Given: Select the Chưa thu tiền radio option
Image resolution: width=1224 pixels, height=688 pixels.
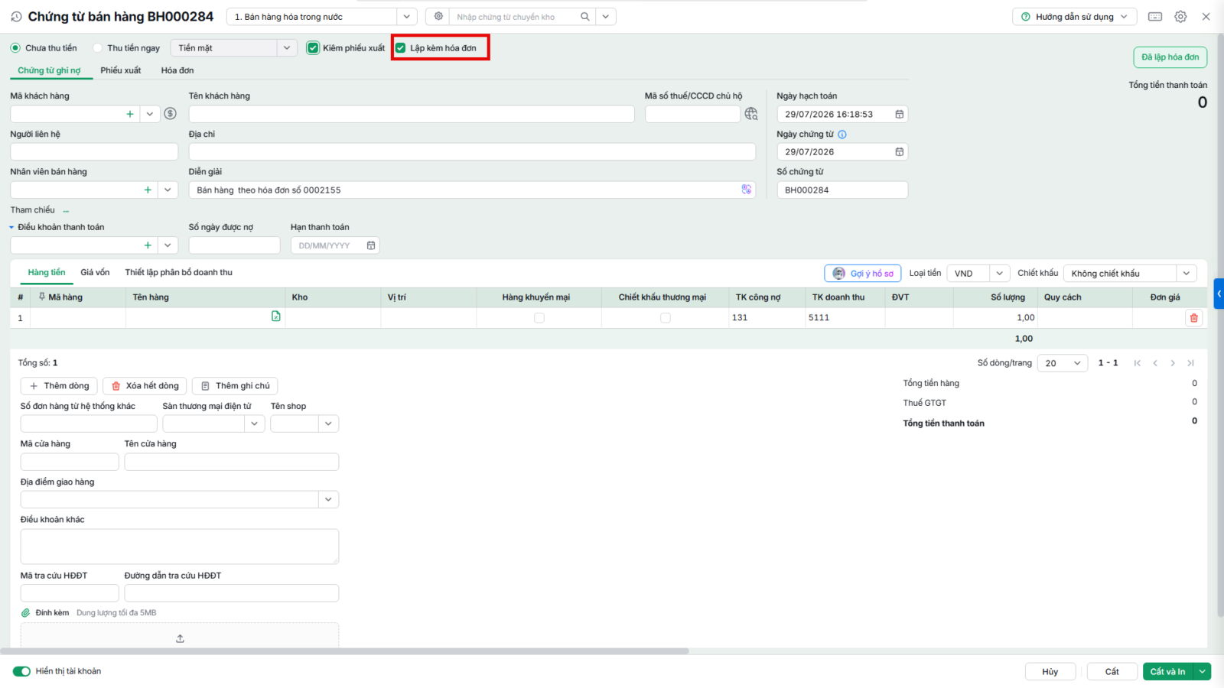Looking at the screenshot, I should pos(15,48).
